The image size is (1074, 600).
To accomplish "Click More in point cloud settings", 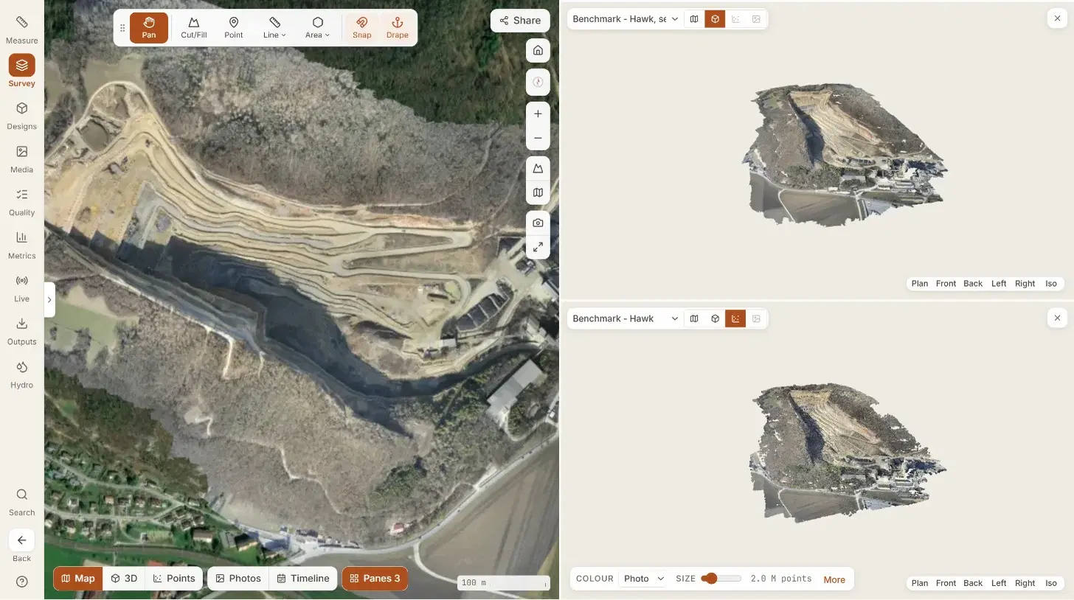I will pos(834,579).
